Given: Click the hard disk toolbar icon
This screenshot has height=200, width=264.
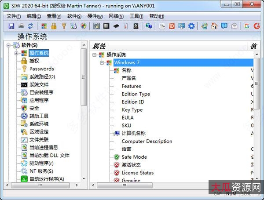Looking at the screenshot, I should pos(136,26).
